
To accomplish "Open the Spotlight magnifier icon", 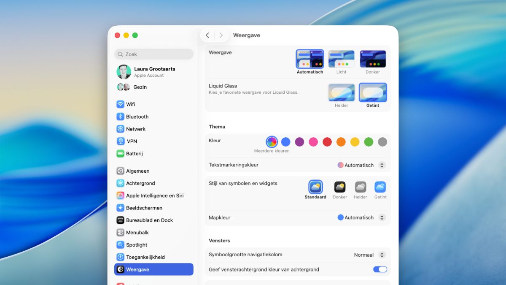I will (x=121, y=245).
